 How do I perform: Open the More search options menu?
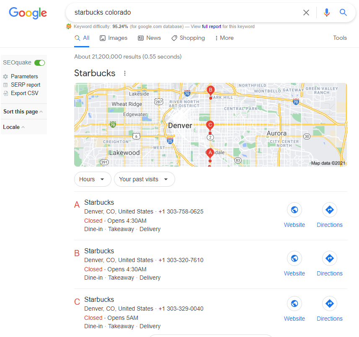224,38
